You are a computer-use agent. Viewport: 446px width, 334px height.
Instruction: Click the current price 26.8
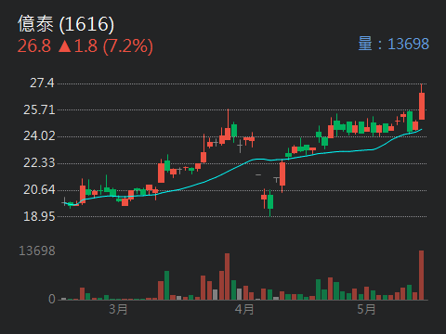[34, 45]
